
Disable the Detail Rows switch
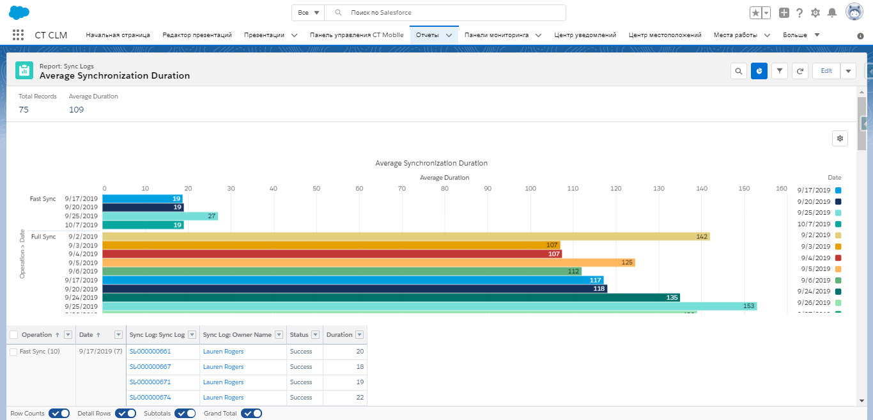click(125, 414)
